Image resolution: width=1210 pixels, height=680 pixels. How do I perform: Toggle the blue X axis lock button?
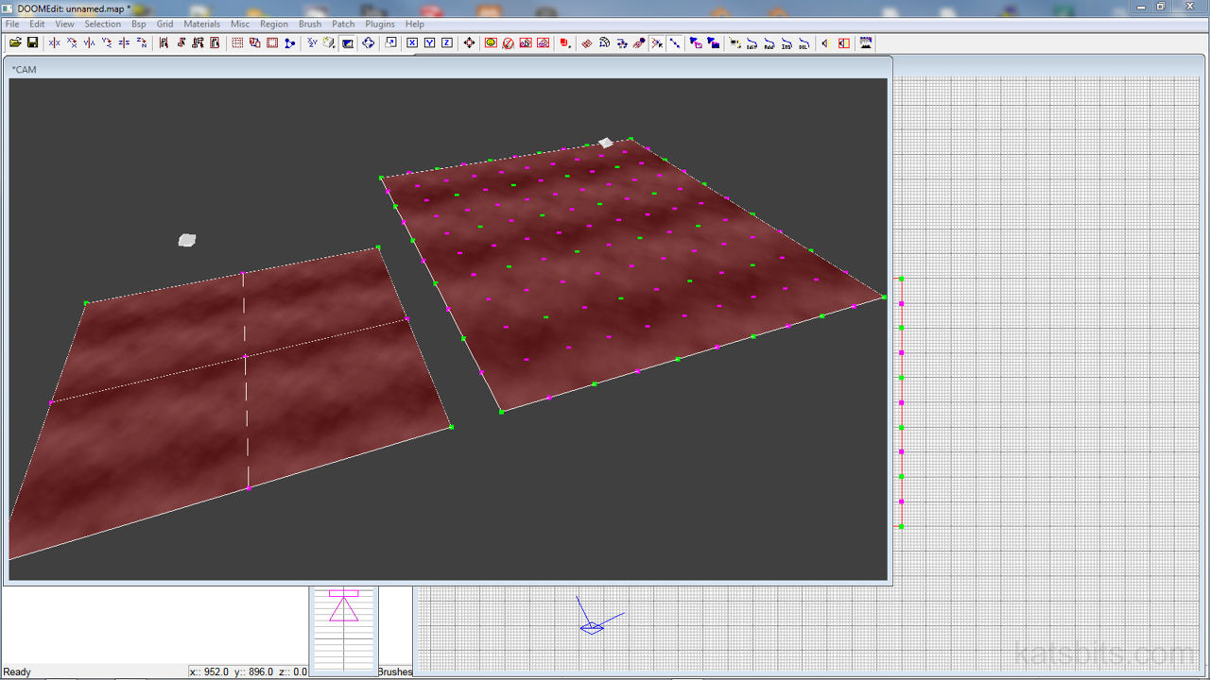click(x=412, y=42)
